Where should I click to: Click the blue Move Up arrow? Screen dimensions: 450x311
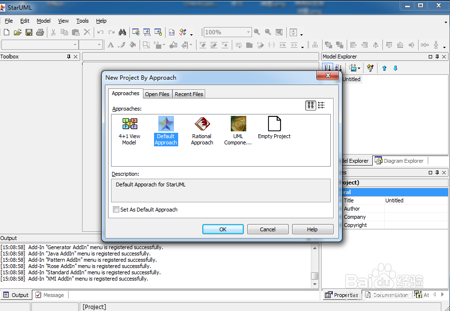pyautogui.click(x=384, y=68)
